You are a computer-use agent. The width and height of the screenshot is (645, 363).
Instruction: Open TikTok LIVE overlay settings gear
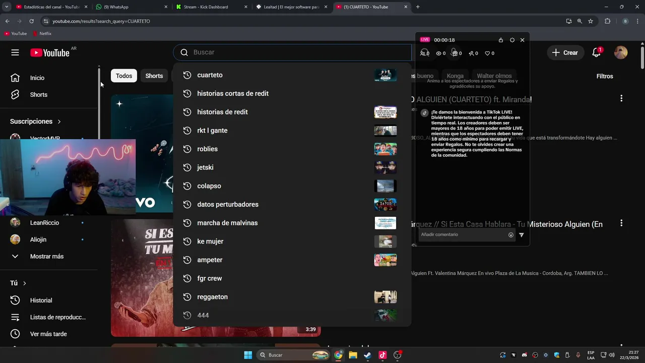pyautogui.click(x=512, y=40)
